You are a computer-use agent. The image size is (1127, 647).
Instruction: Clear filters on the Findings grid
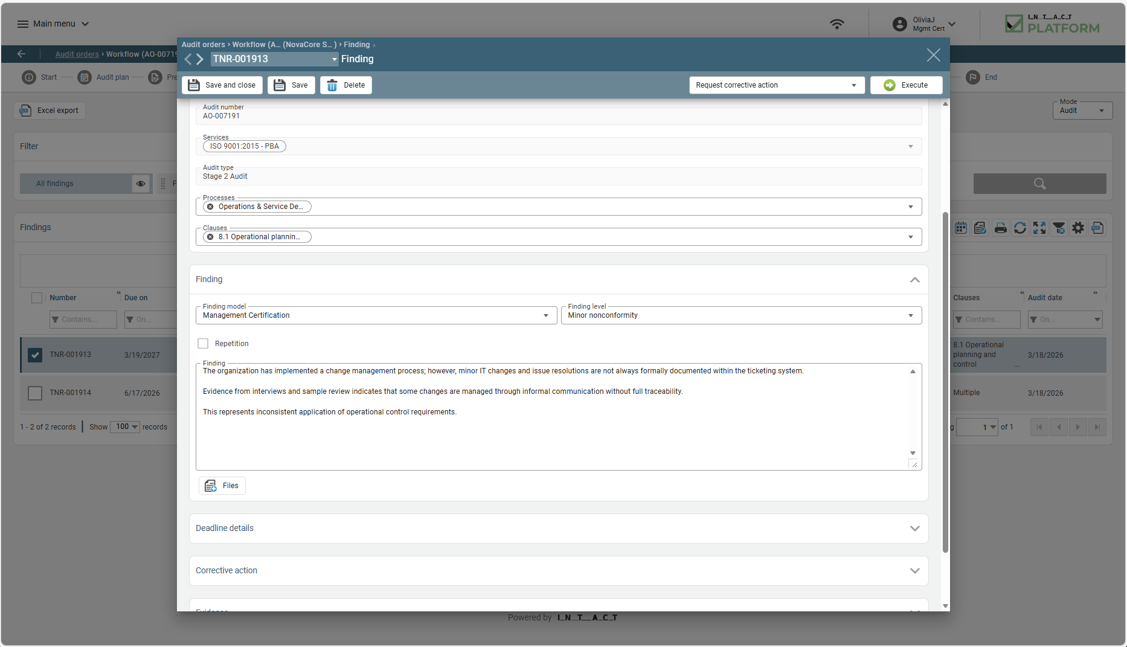click(x=1059, y=228)
